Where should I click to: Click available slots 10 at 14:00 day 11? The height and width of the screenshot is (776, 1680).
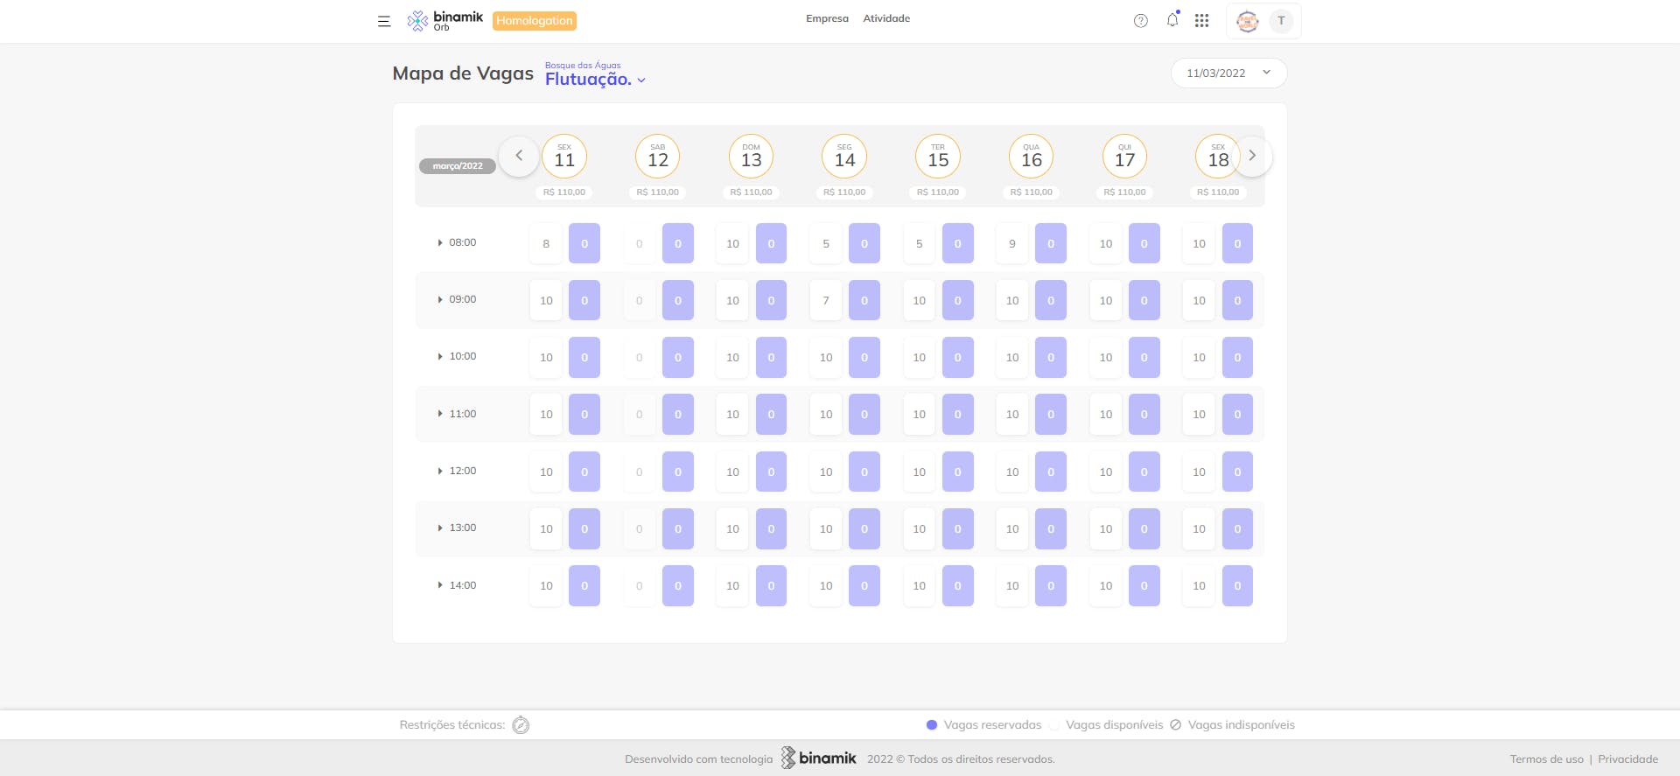pyautogui.click(x=546, y=585)
